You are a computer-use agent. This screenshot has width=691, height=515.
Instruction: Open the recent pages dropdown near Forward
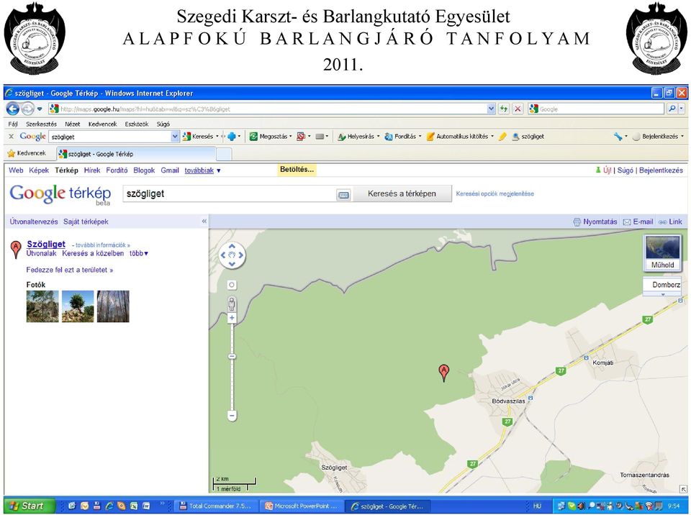(x=40, y=109)
